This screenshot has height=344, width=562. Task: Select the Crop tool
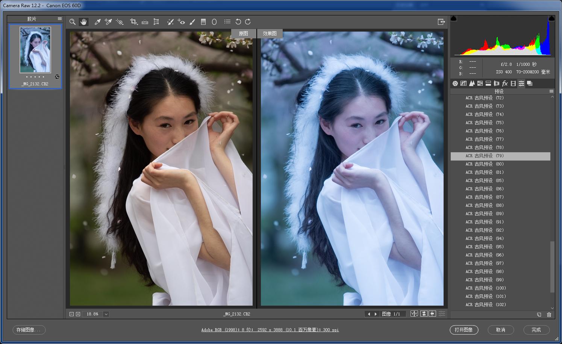click(133, 21)
